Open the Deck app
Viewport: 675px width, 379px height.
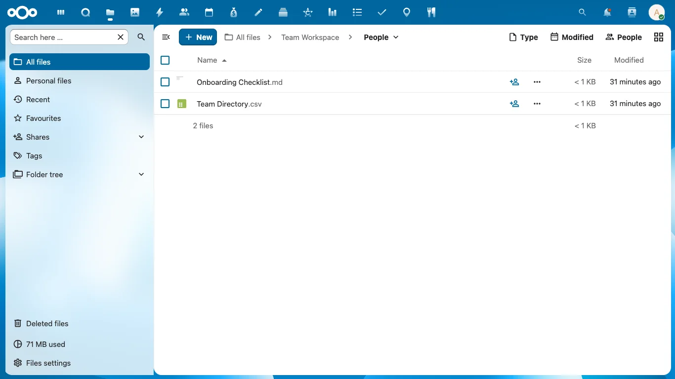pos(283,12)
